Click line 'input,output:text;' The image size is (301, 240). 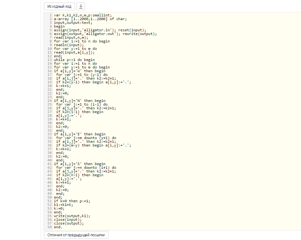(x=73, y=23)
